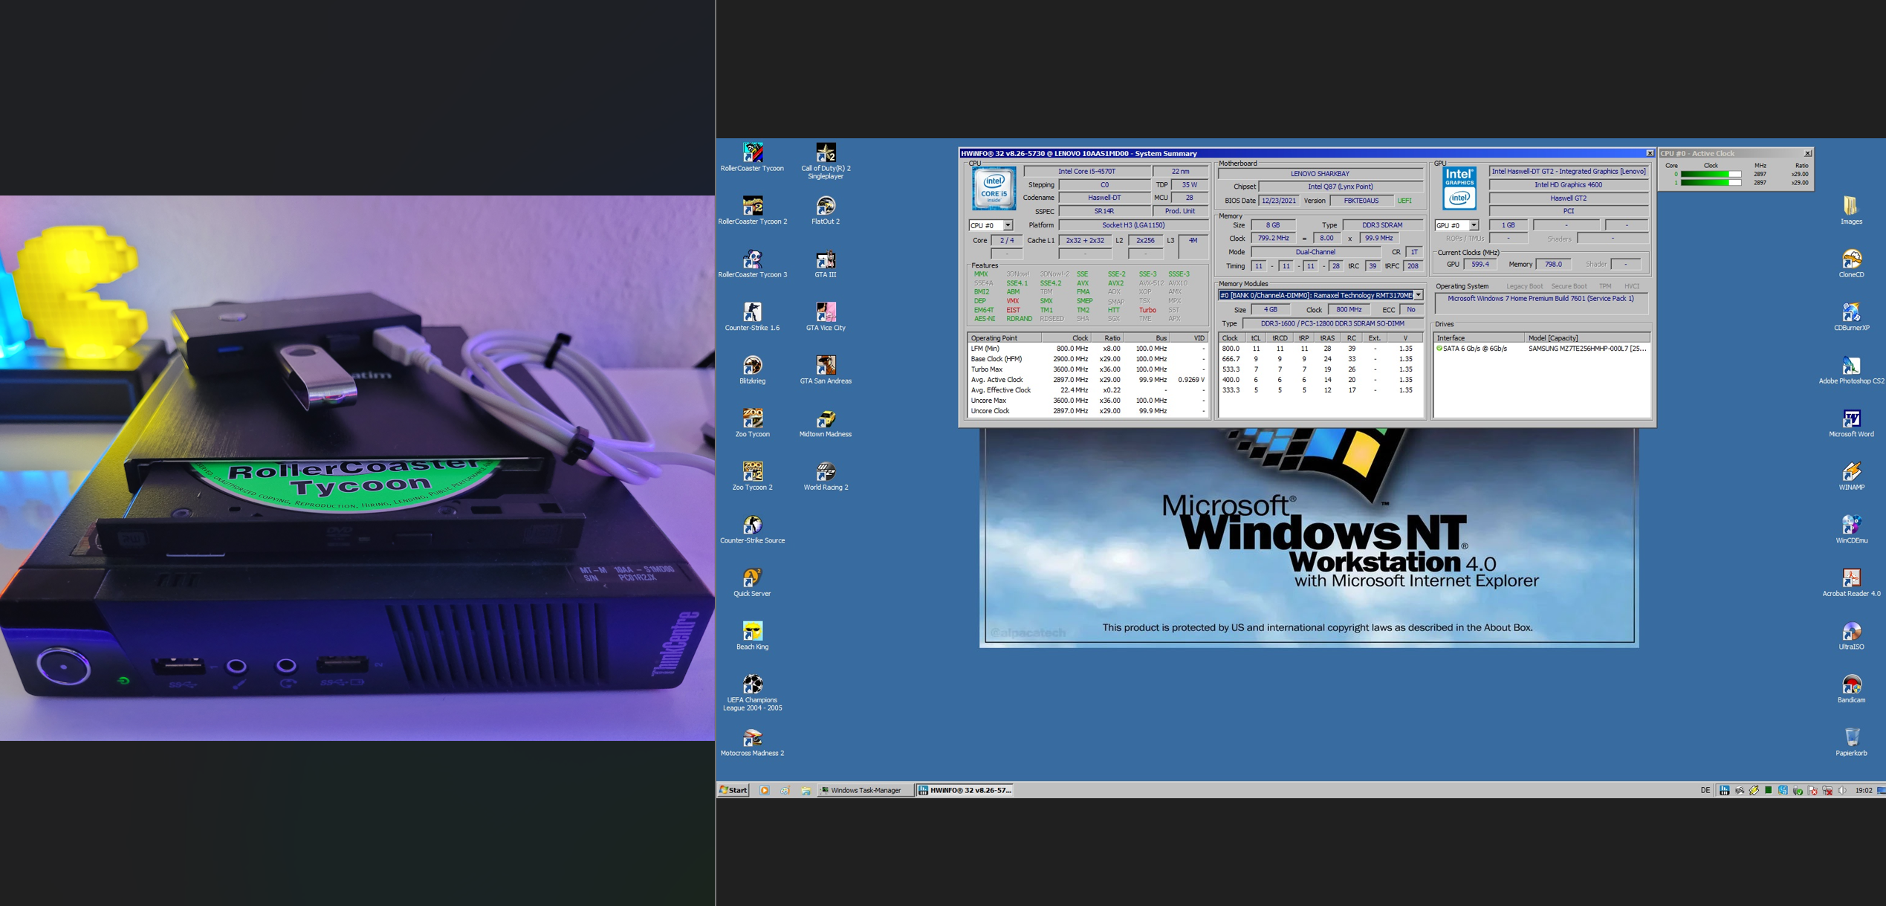The image size is (1886, 906).
Task: Select the UltraISO desktop icon
Action: [x=1851, y=635]
